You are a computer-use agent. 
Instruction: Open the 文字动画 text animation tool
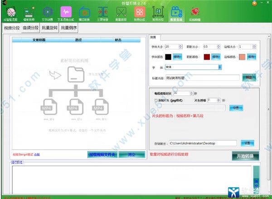[47, 14]
